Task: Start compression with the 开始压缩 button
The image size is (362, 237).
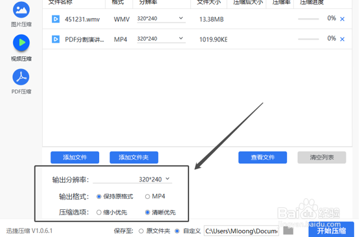Action: [x=332, y=229]
